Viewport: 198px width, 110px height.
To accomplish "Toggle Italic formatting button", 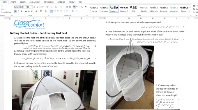I will (x=18, y=11).
